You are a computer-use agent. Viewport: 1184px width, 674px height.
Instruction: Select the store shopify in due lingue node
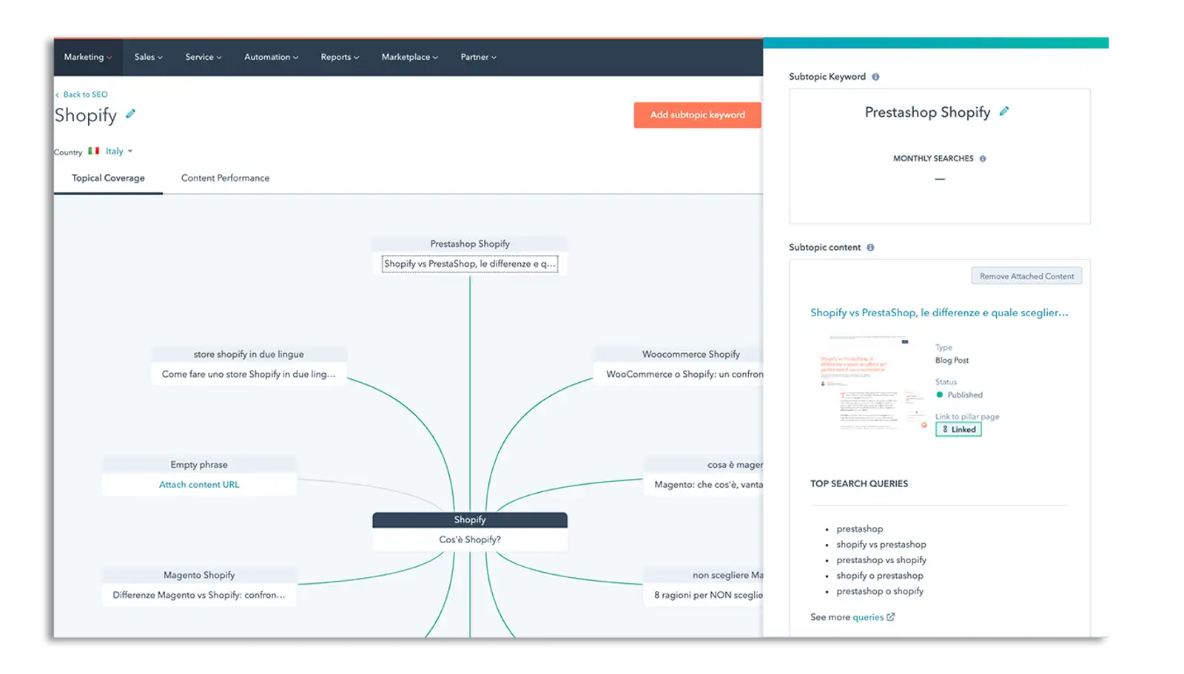(x=249, y=355)
